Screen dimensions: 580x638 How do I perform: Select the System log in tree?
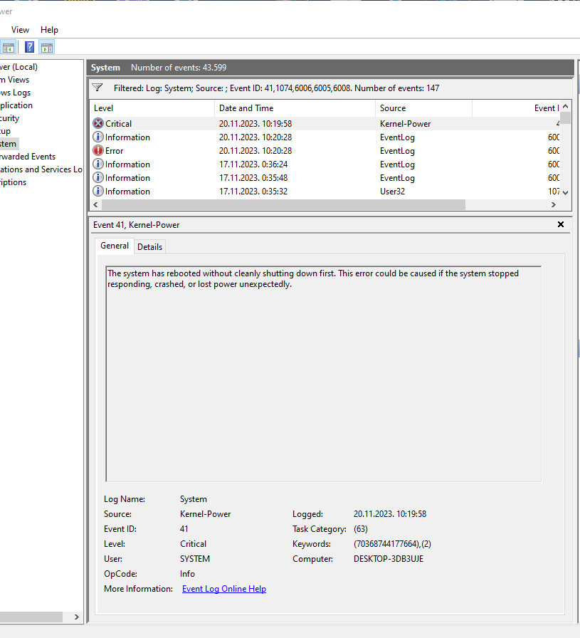[x=9, y=144]
